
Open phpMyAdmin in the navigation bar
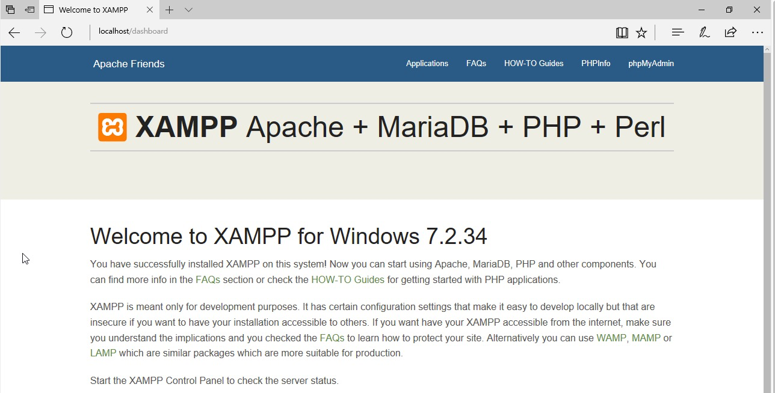pos(651,63)
